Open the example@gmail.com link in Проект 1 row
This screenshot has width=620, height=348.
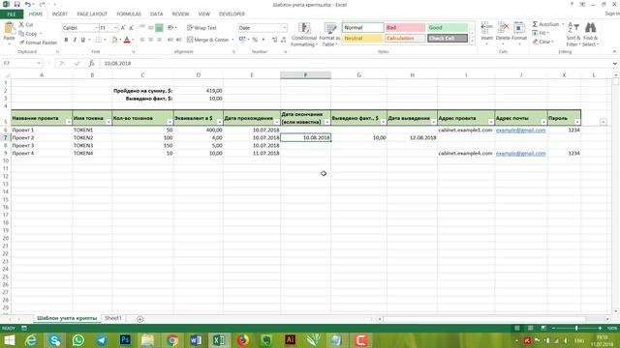click(x=520, y=130)
